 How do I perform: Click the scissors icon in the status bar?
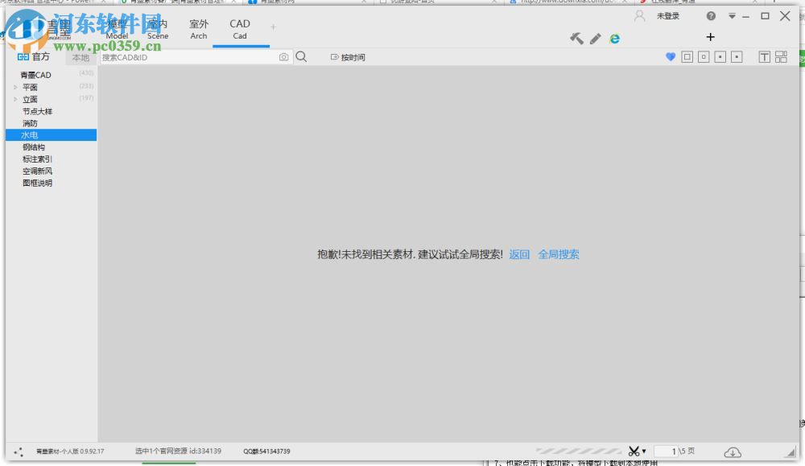tap(635, 451)
